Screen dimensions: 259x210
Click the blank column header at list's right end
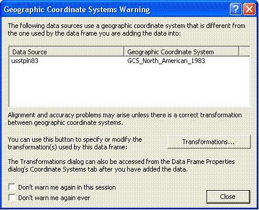244,52
